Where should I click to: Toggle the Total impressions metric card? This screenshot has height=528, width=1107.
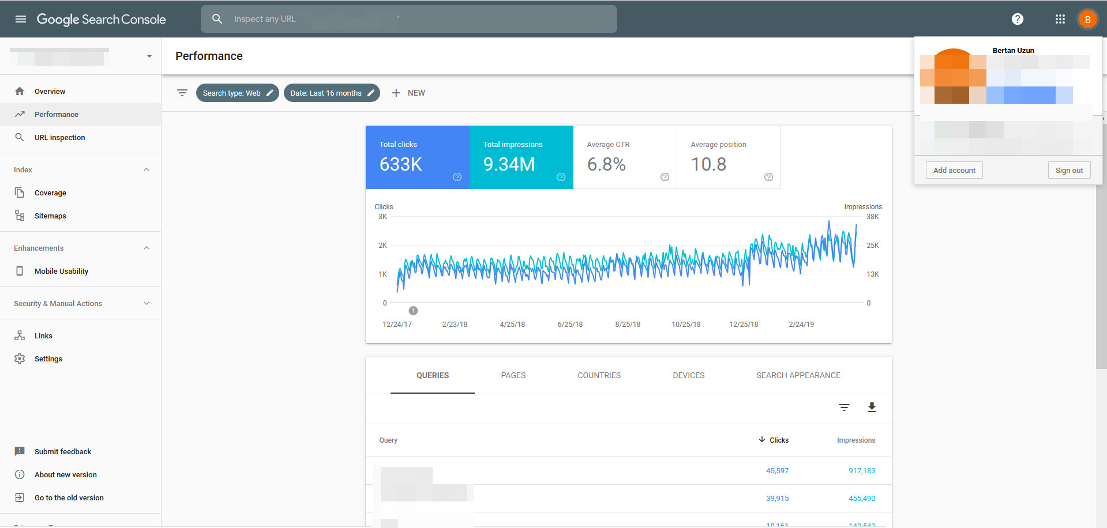[x=521, y=157]
